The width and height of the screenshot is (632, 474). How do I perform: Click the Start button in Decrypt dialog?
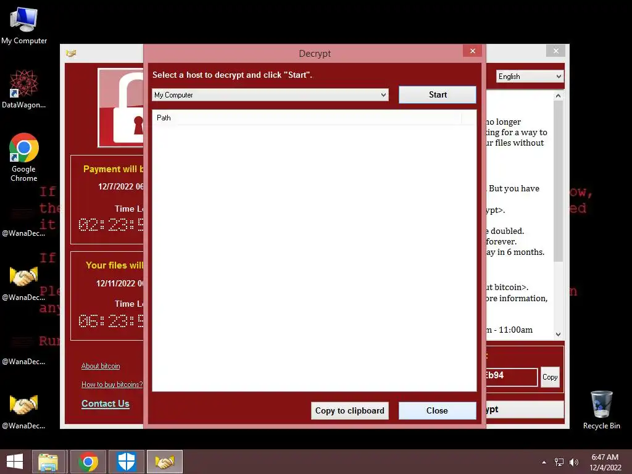(438, 94)
